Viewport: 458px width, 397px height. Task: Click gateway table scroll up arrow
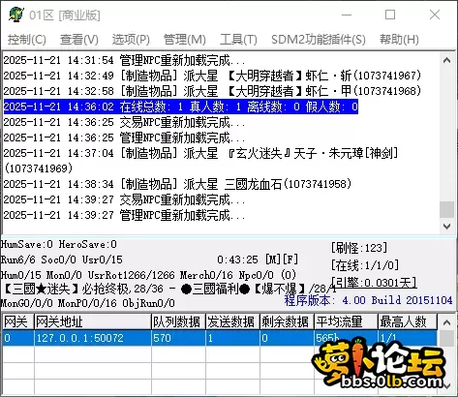(447, 322)
